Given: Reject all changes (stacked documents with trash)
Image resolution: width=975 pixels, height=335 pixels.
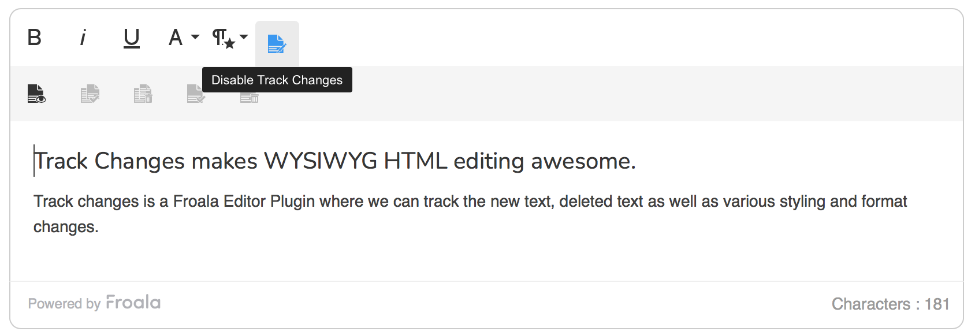Looking at the screenshot, I should point(143,94).
